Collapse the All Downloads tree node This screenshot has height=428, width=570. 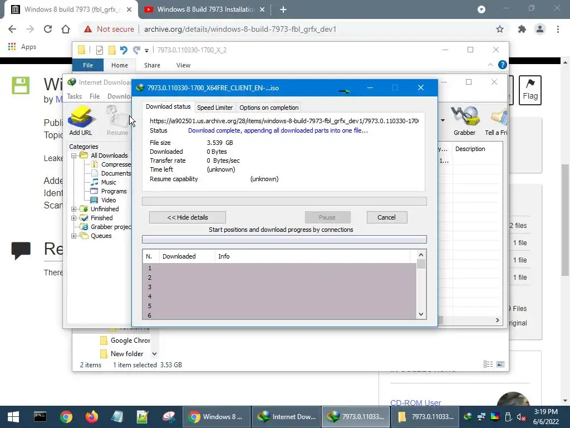74,155
